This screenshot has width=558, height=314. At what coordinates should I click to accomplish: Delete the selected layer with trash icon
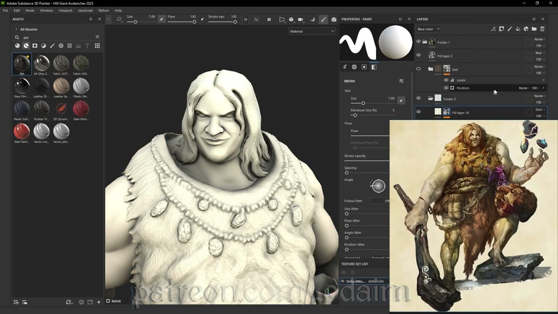point(542,29)
